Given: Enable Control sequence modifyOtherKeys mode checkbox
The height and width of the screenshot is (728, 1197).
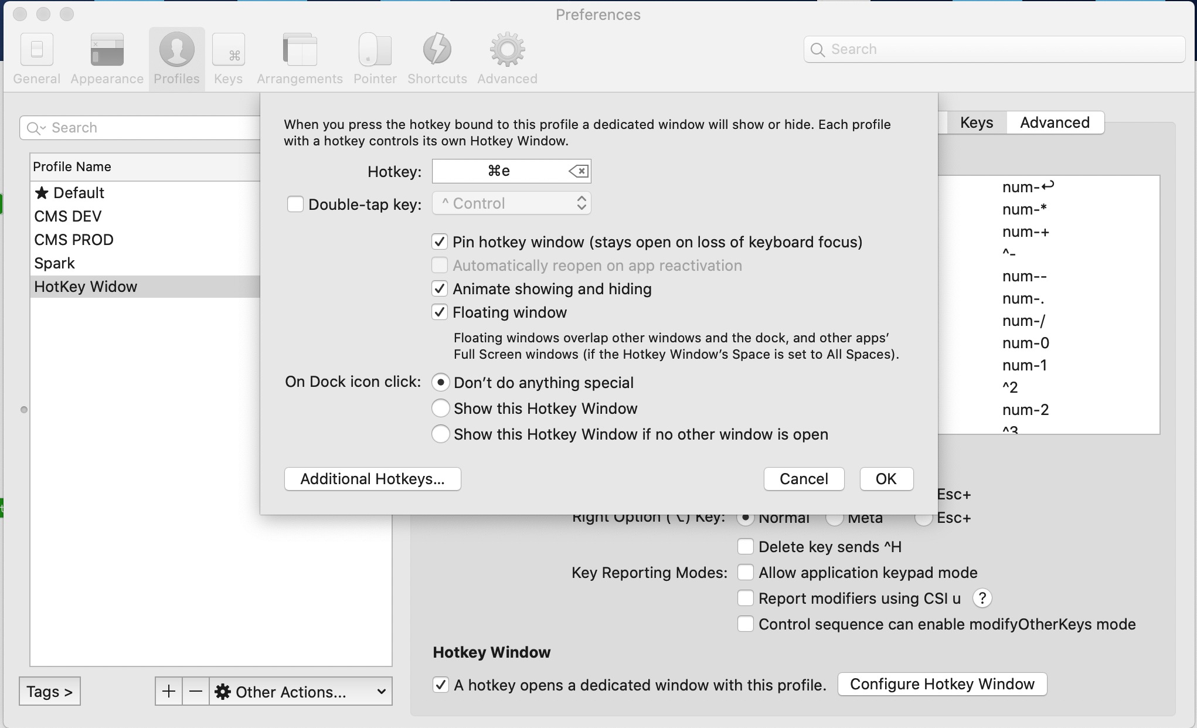Looking at the screenshot, I should [x=745, y=624].
